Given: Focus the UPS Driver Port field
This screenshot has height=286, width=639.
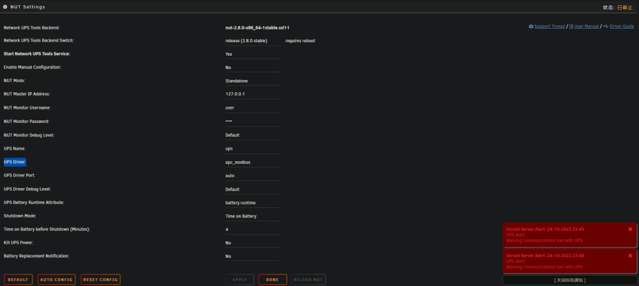Looking at the screenshot, I should point(252,176).
